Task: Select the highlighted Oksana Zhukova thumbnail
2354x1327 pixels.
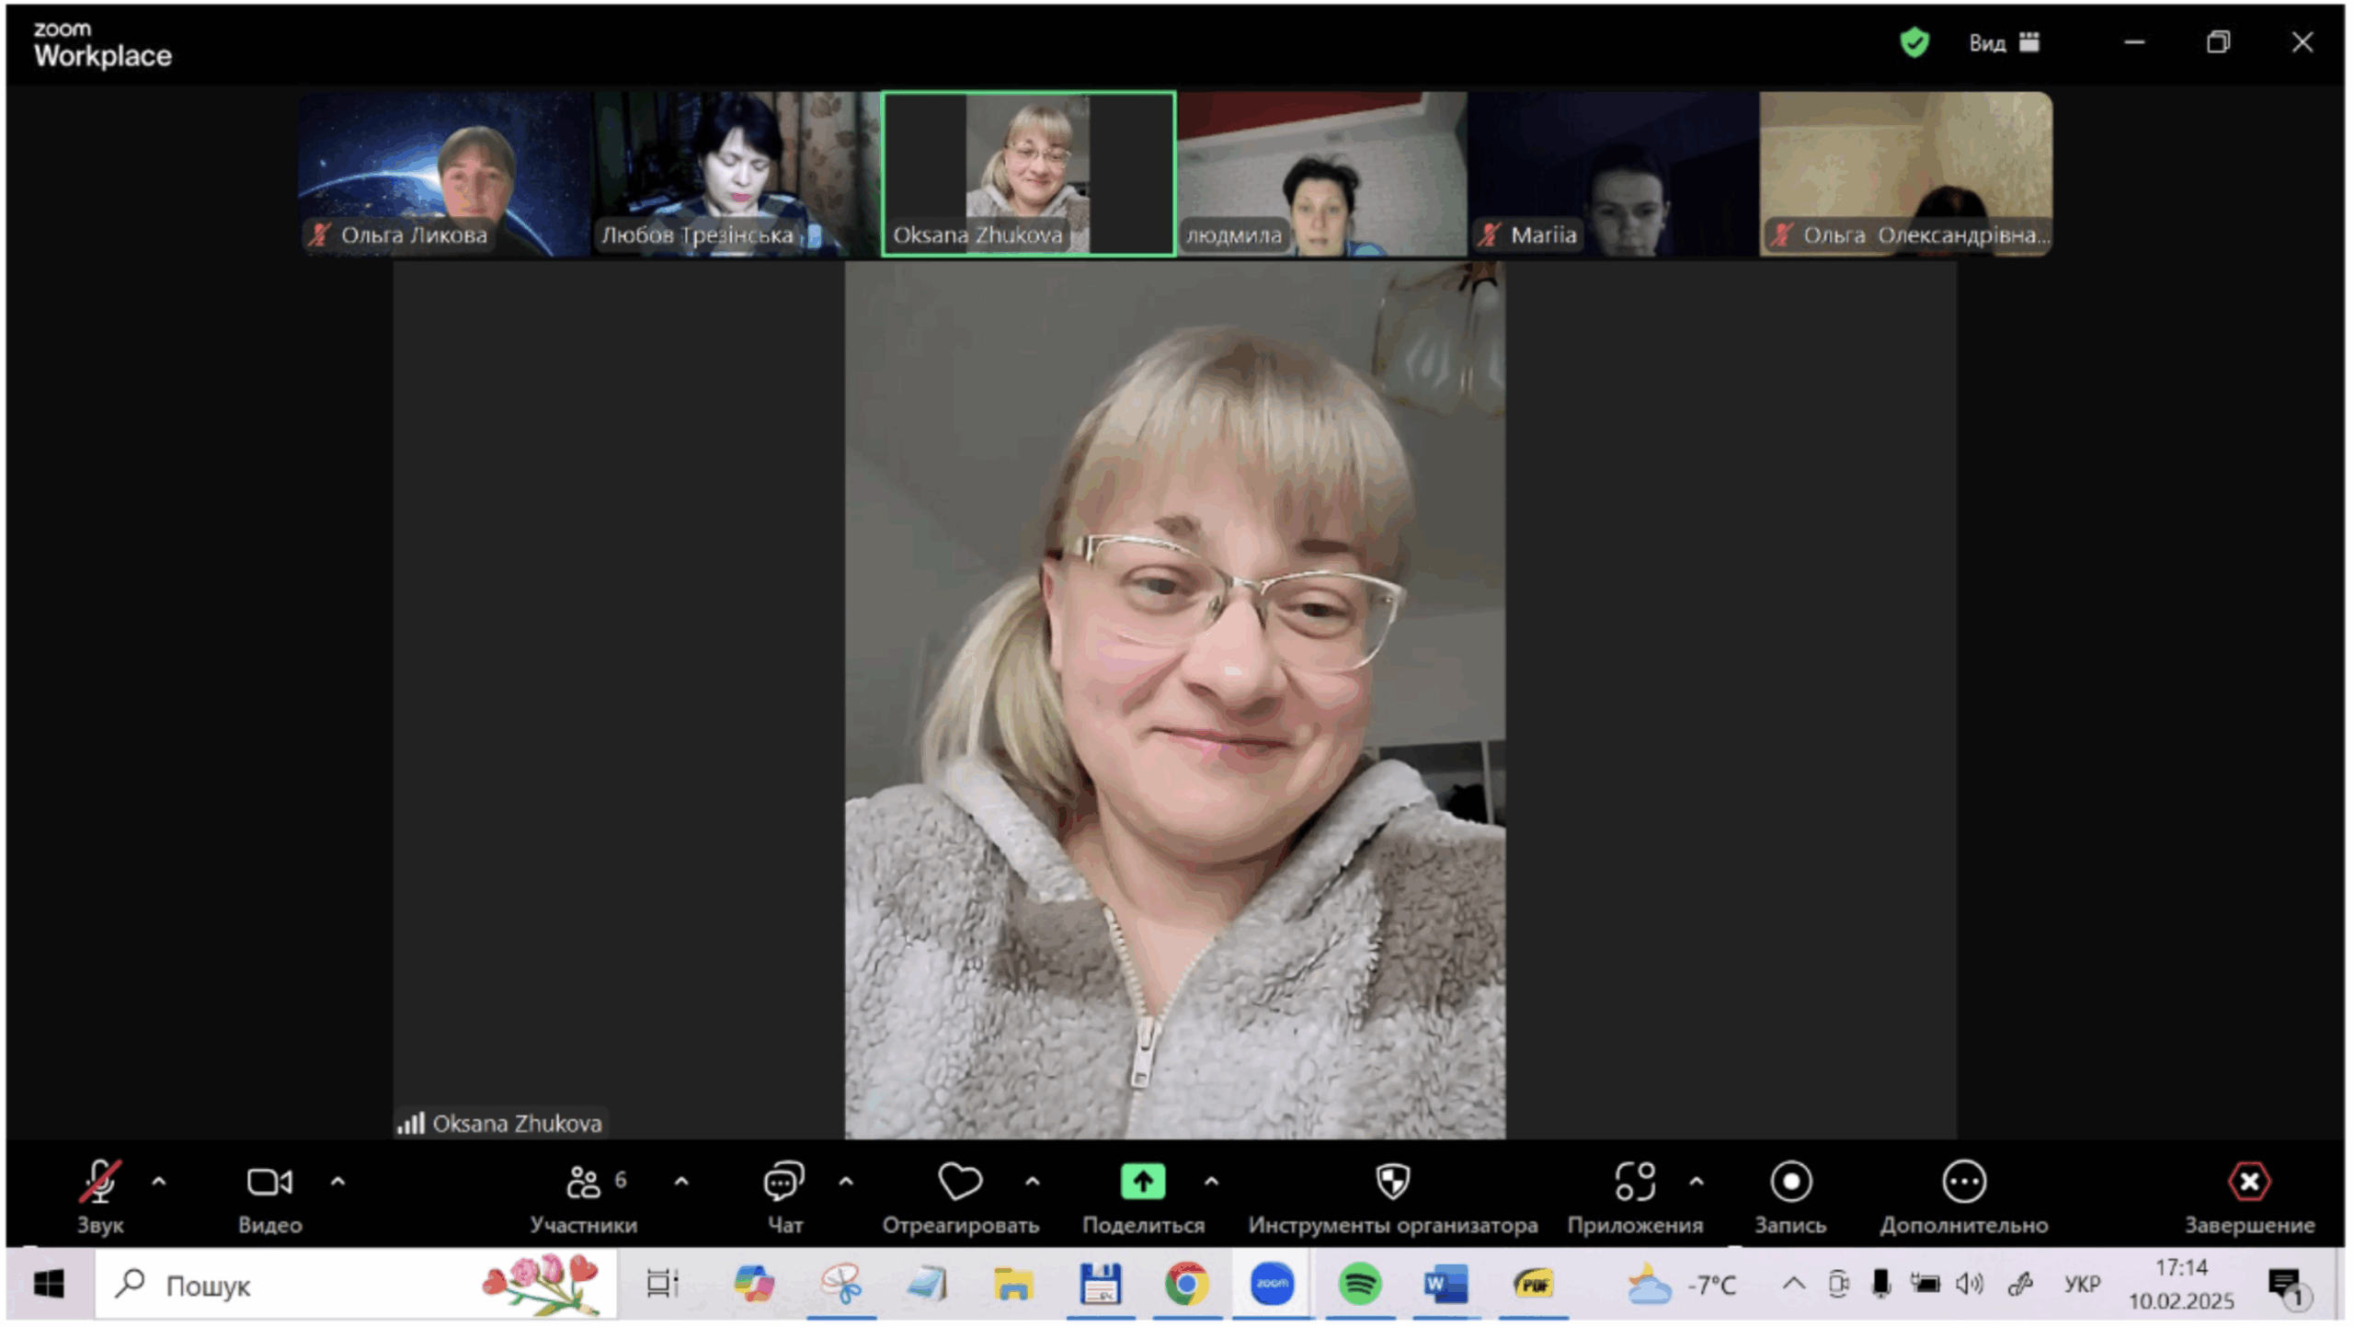Action: [1030, 174]
